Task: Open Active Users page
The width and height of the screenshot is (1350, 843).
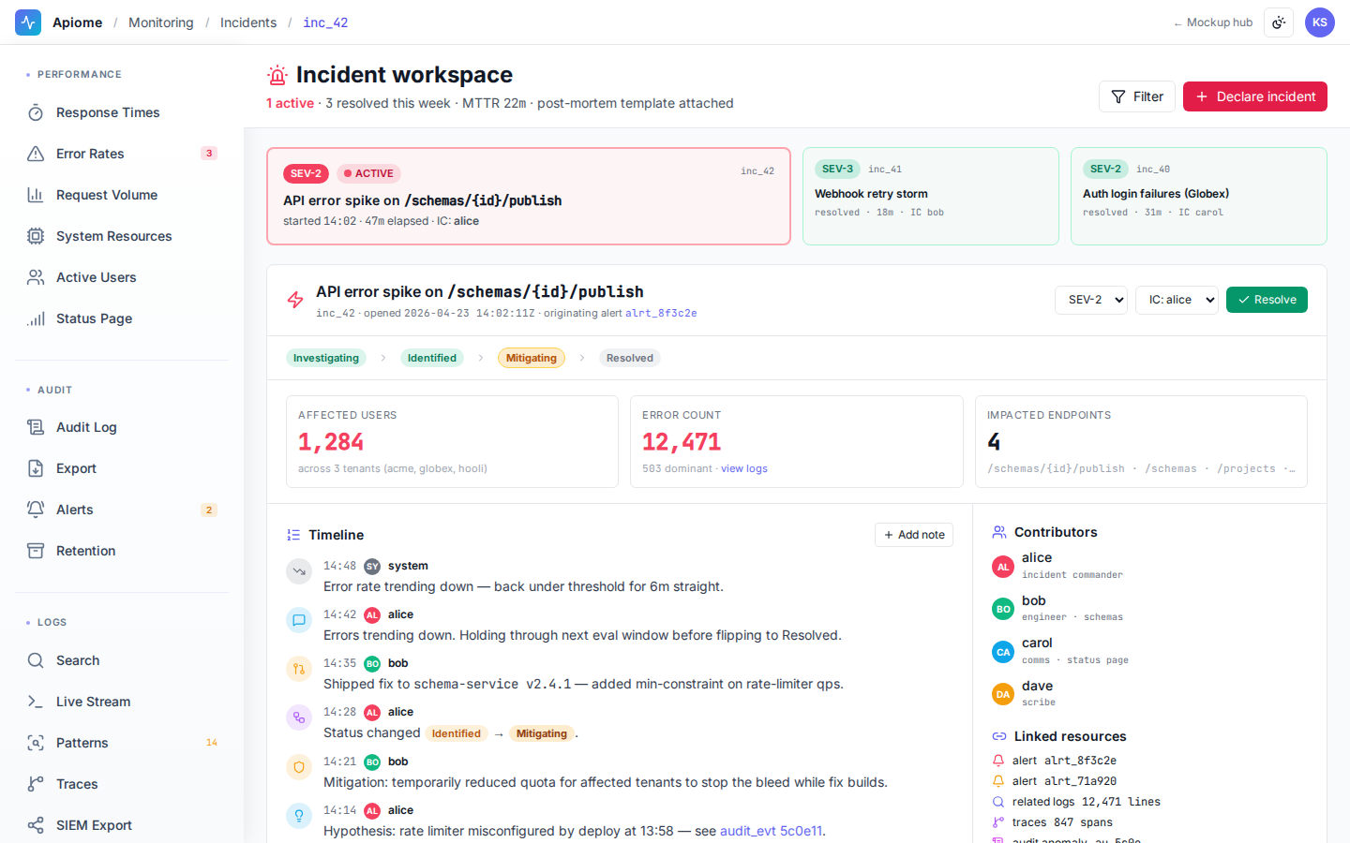Action: click(122, 277)
